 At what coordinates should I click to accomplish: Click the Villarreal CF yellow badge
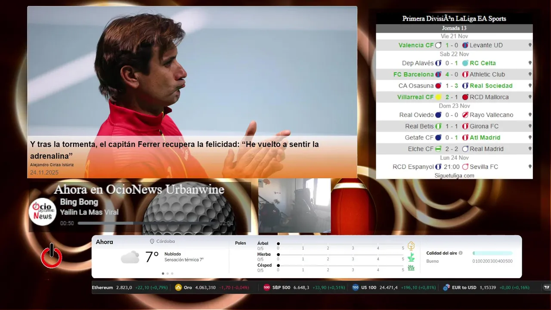pyautogui.click(x=438, y=97)
